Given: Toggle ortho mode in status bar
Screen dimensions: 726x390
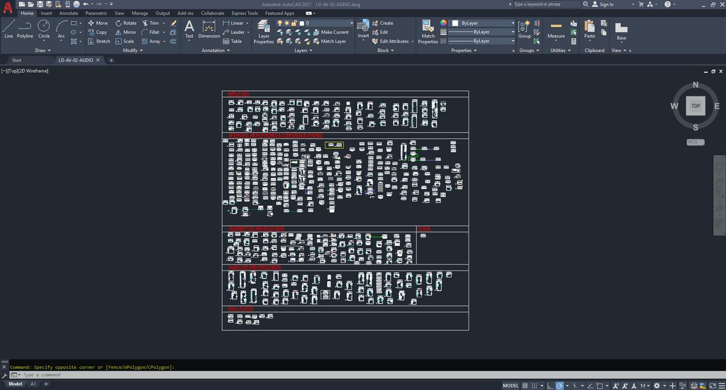Looking at the screenshot, I should point(550,385).
